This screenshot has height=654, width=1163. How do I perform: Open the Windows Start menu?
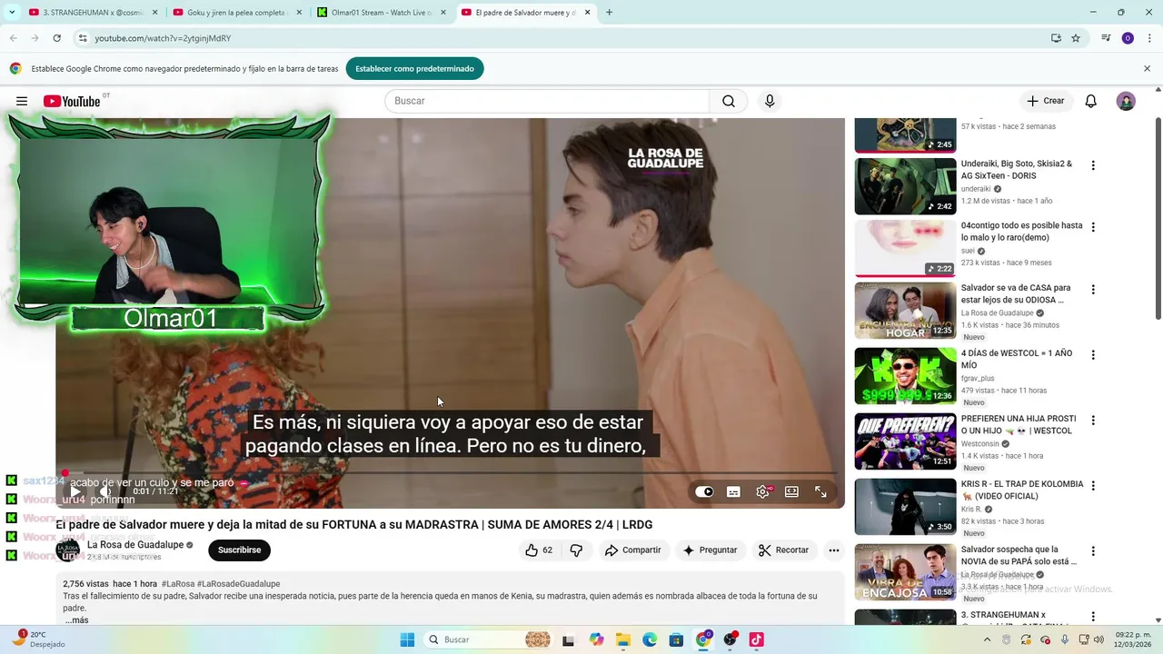pos(407,639)
